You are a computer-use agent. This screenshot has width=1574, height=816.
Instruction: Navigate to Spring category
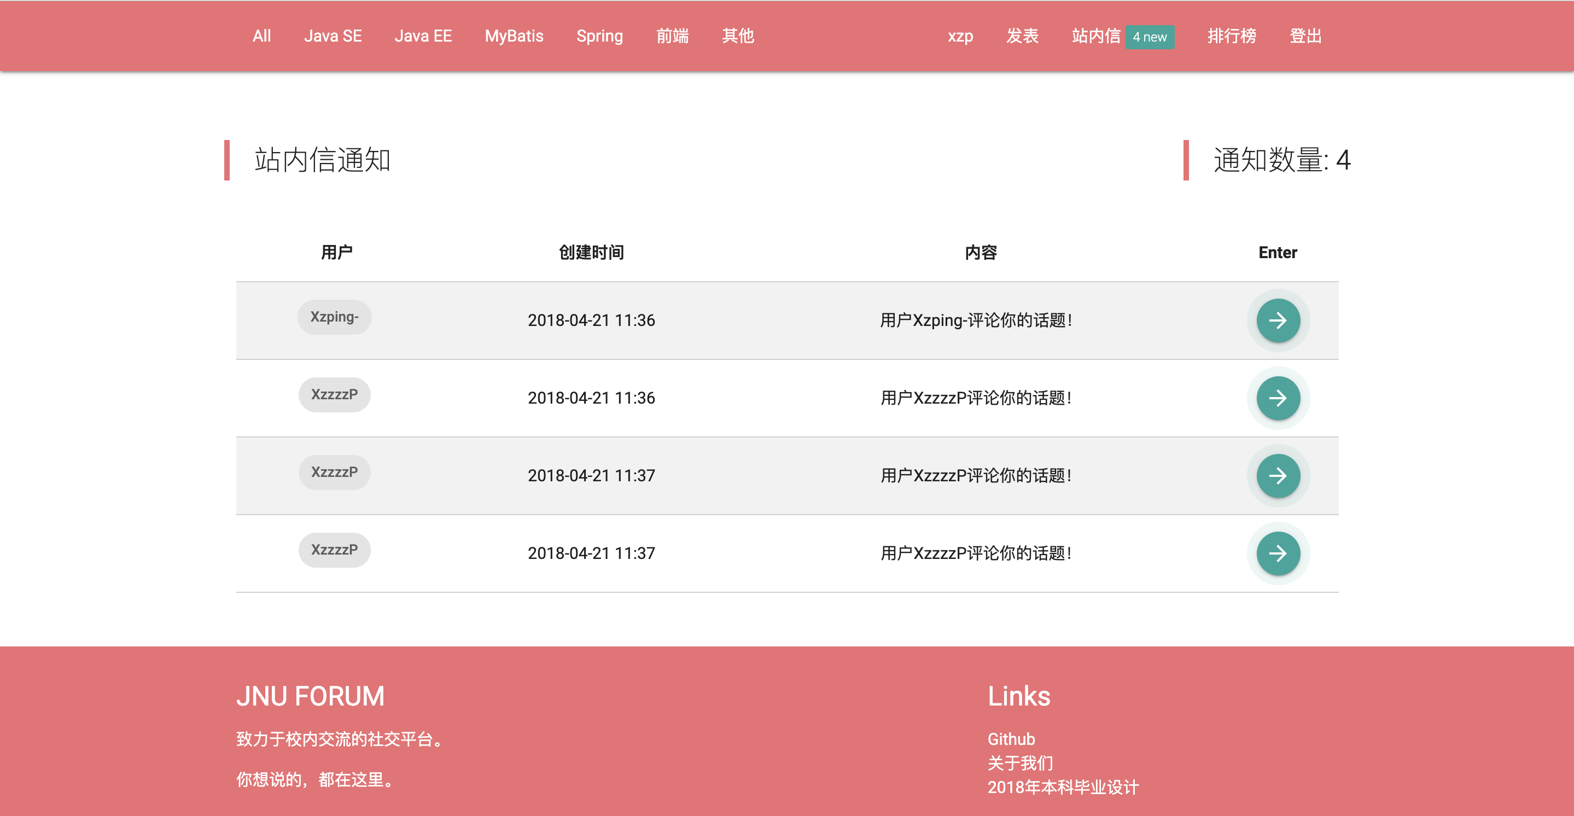coord(599,36)
